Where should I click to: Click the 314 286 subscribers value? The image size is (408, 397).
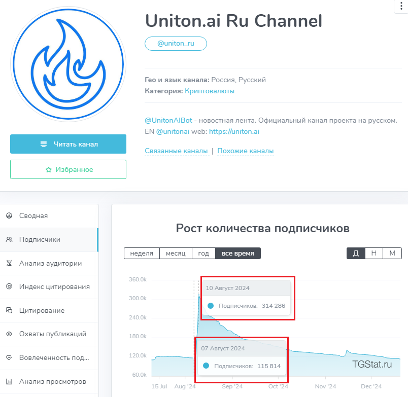274,306
